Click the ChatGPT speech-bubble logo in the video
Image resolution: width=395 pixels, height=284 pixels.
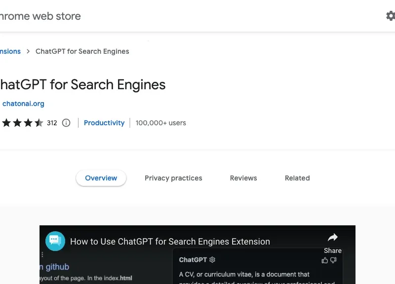click(x=55, y=241)
